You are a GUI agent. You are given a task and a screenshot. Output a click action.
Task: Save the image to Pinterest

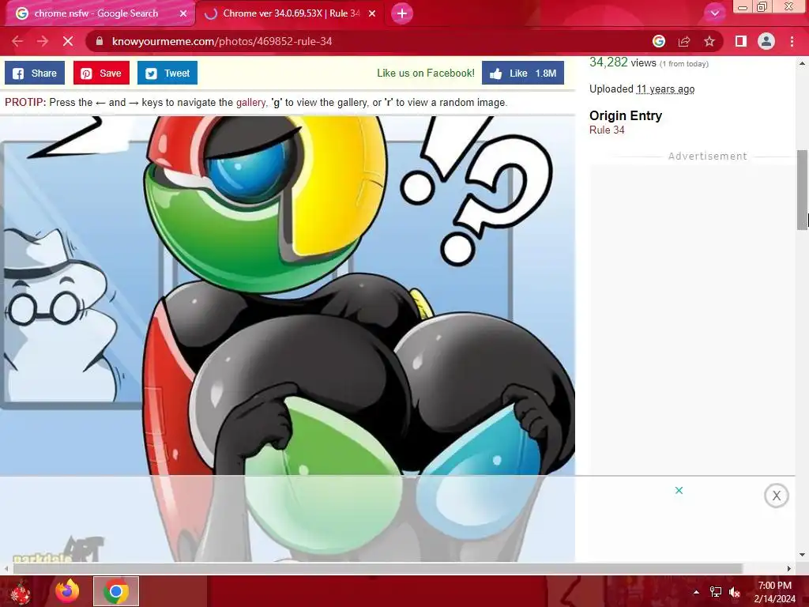pos(101,74)
